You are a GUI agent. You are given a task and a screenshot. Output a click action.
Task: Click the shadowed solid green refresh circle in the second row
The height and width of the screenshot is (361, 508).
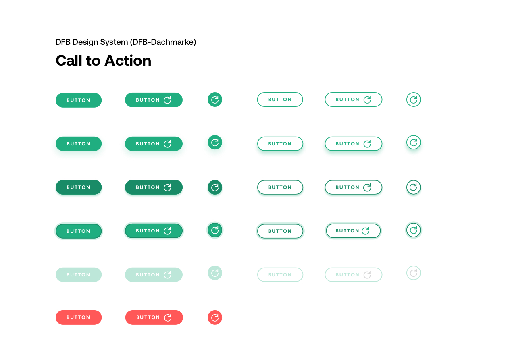pos(215,142)
